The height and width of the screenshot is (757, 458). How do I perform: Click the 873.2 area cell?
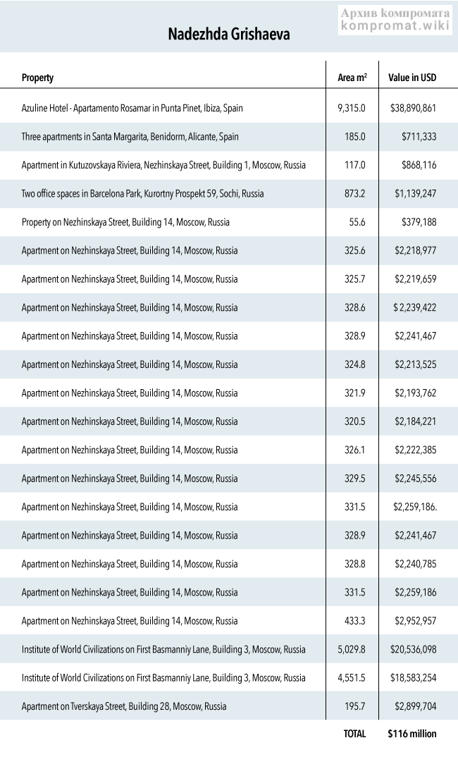click(x=352, y=193)
